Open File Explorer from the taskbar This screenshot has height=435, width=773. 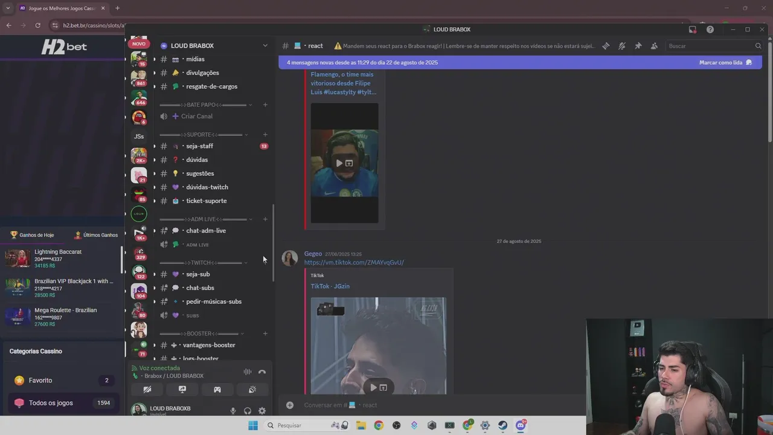[x=361, y=425]
